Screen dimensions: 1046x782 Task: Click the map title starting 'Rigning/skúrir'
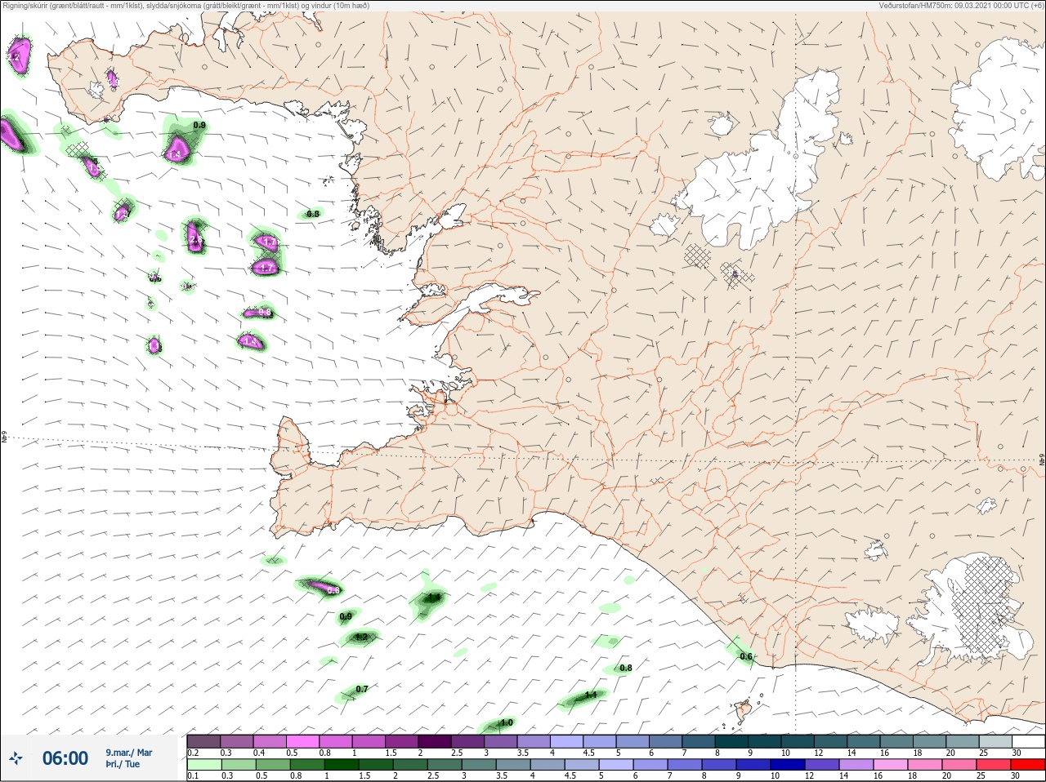coord(186,6)
